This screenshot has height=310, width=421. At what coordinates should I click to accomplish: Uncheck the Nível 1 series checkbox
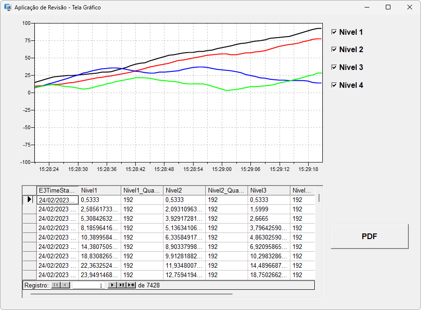334,32
